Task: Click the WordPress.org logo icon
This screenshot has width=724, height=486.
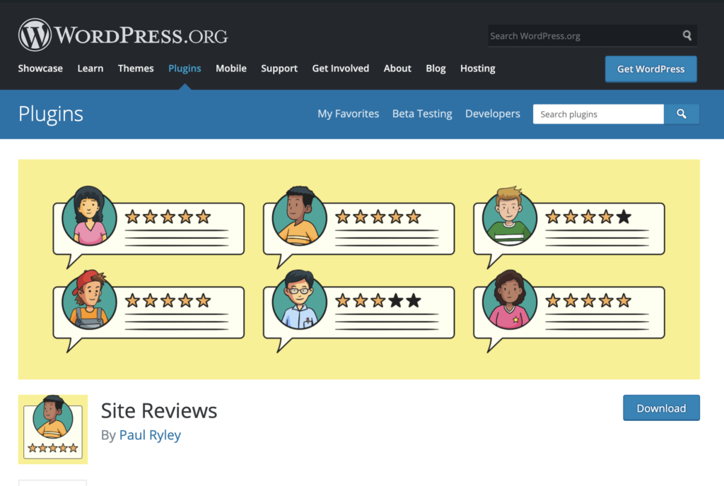Action: [x=34, y=34]
